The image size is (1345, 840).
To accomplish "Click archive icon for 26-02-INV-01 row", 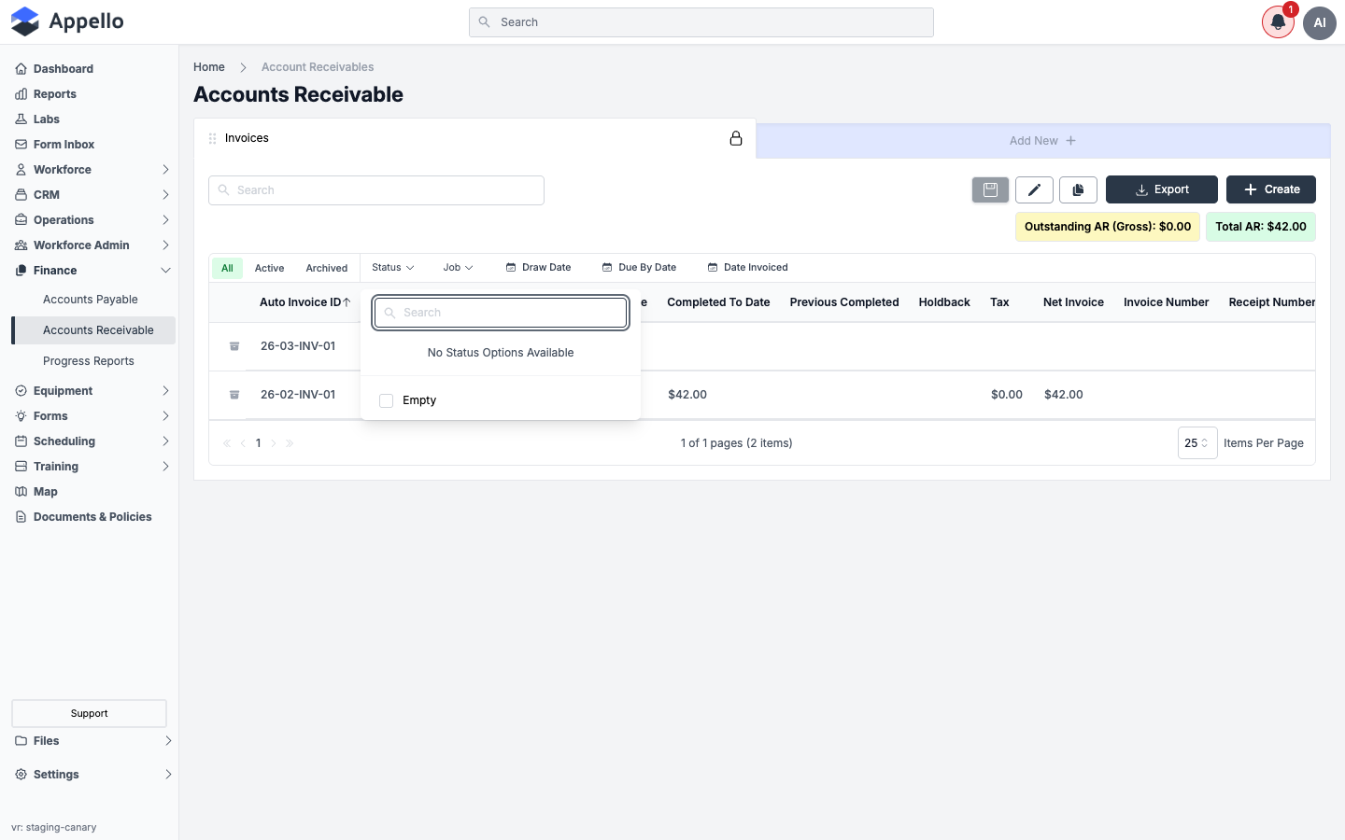I will 234,395.
